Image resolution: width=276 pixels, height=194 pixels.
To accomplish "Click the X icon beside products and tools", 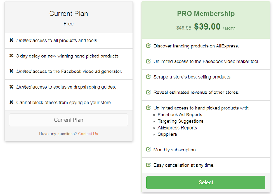I will [11, 40].
